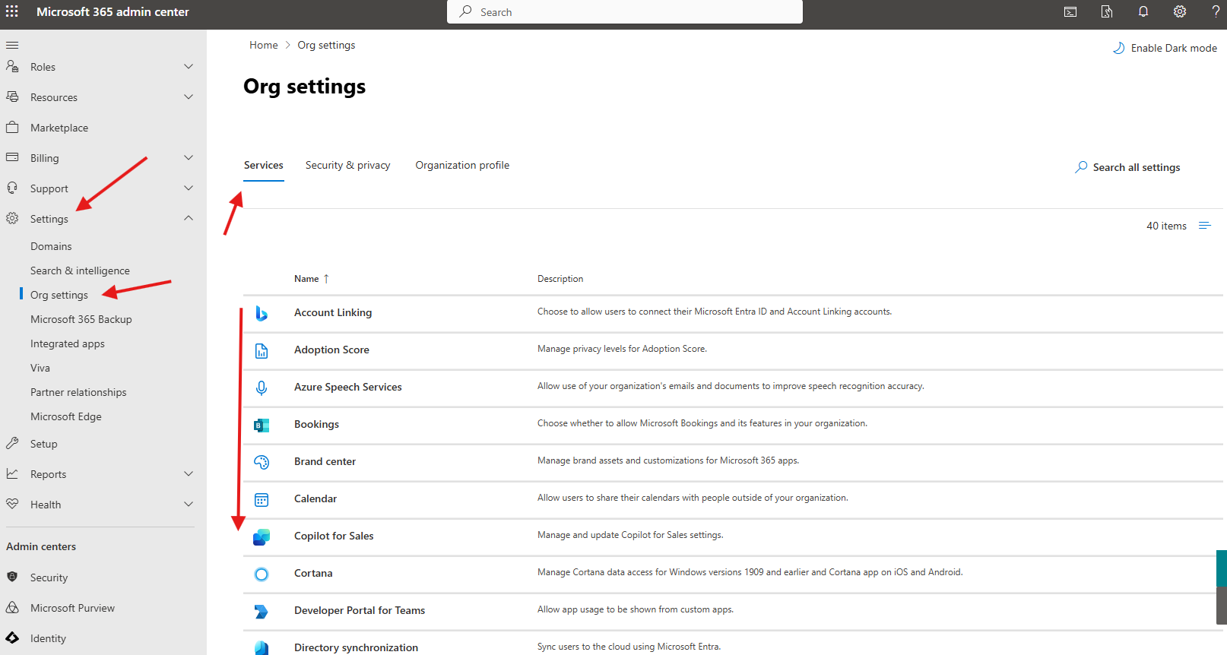Click the Support headset icon
This screenshot has height=655, width=1227.
[12, 188]
